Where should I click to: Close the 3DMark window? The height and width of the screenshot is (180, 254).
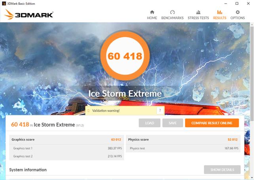click(248, 4)
